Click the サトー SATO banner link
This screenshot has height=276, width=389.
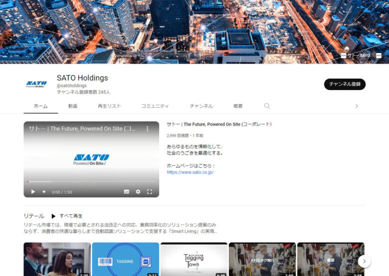click(356, 55)
